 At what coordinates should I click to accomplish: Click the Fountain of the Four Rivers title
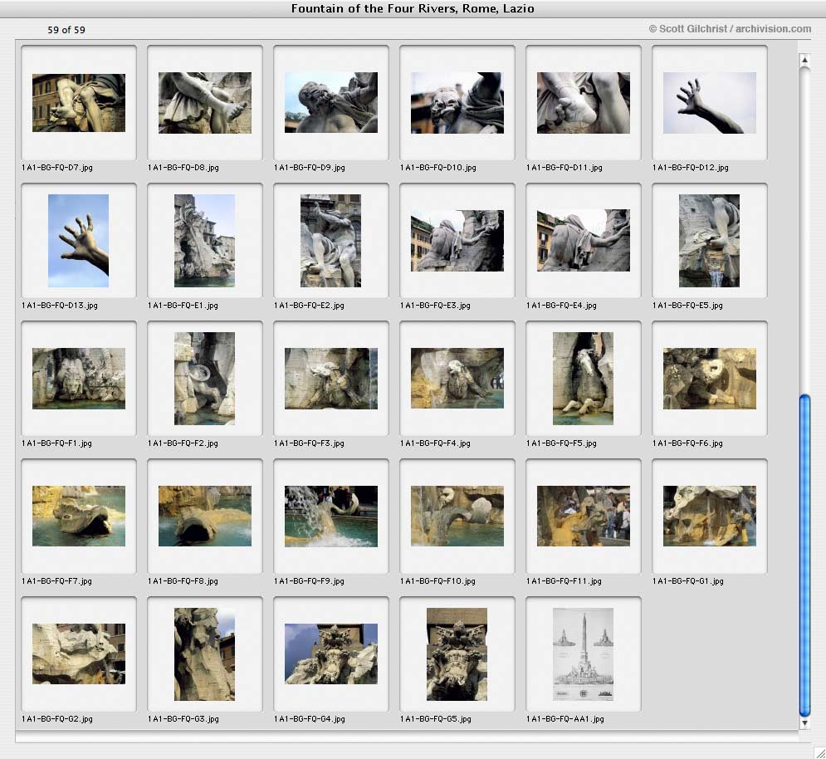tap(413, 8)
